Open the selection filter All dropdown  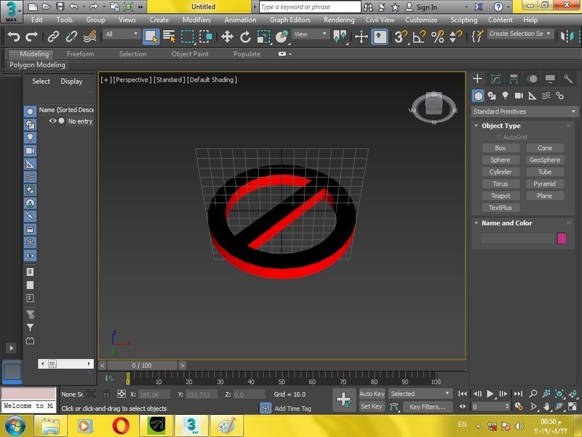click(x=122, y=34)
